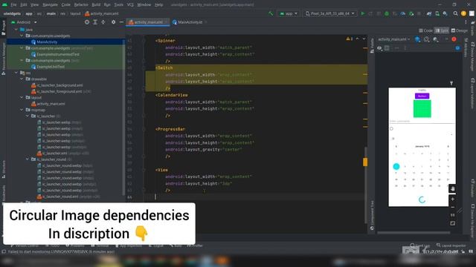
Task: Switch to the MainActivity.kt editor tab
Action: click(190, 22)
